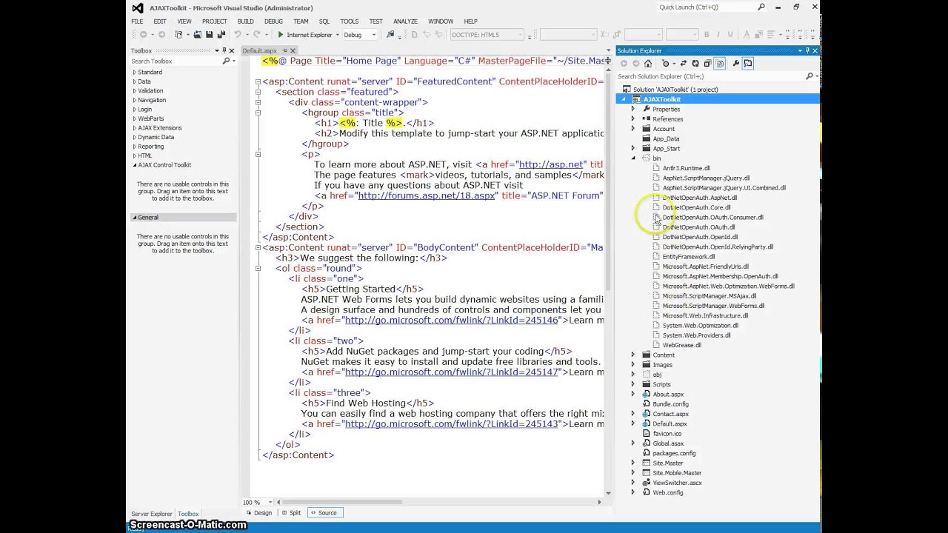Click the Find in Files toolbar icon
This screenshot has height=533, width=948.
tap(390, 34)
